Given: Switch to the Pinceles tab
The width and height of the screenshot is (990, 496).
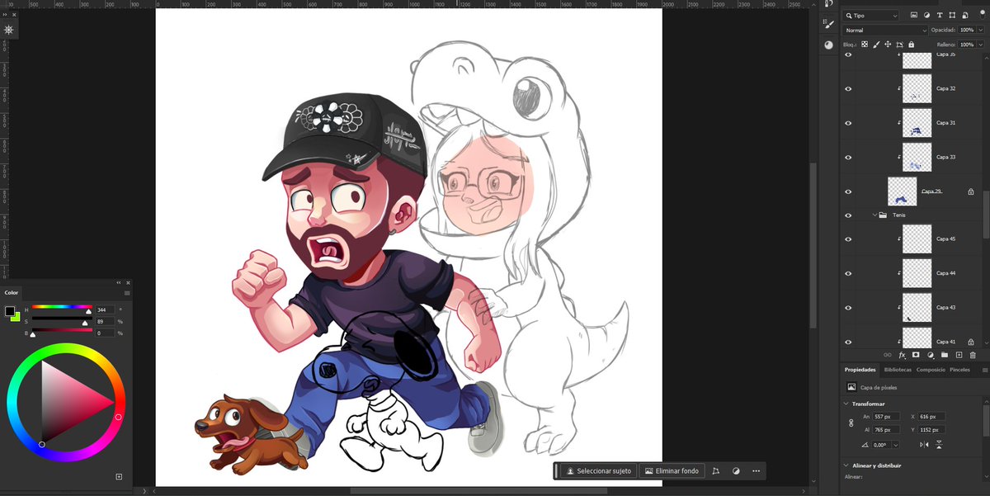Looking at the screenshot, I should click(x=961, y=369).
